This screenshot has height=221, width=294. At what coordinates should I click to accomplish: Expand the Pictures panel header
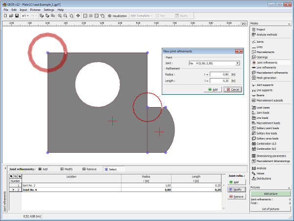pyautogui.click(x=270, y=187)
